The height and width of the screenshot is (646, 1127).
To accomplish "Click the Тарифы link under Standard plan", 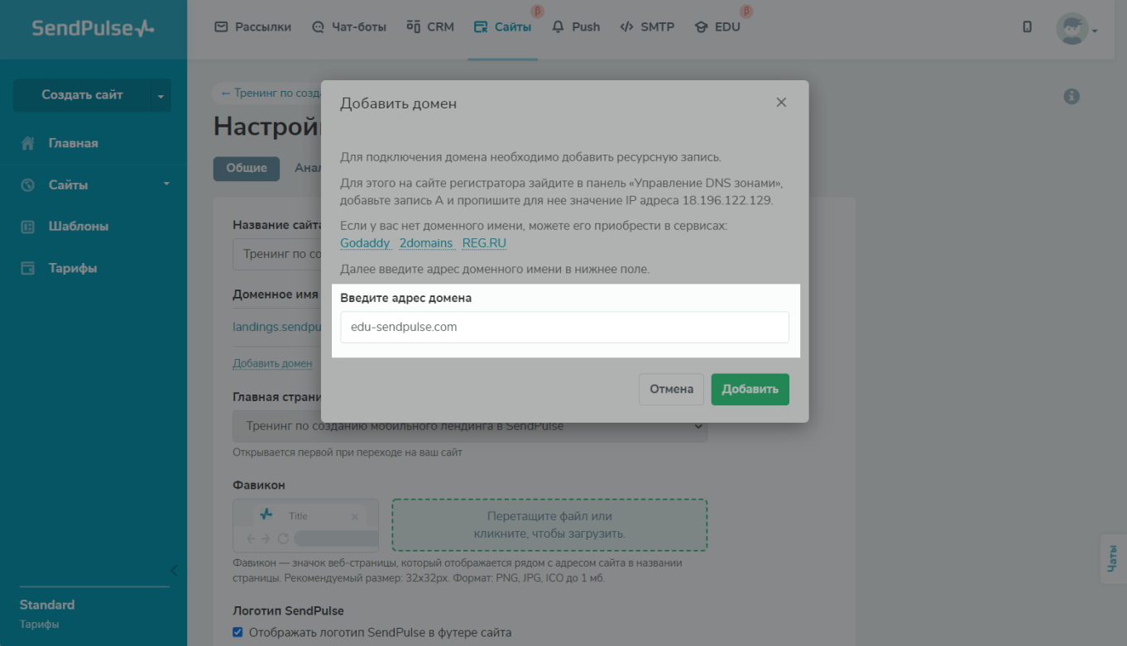I will (39, 624).
